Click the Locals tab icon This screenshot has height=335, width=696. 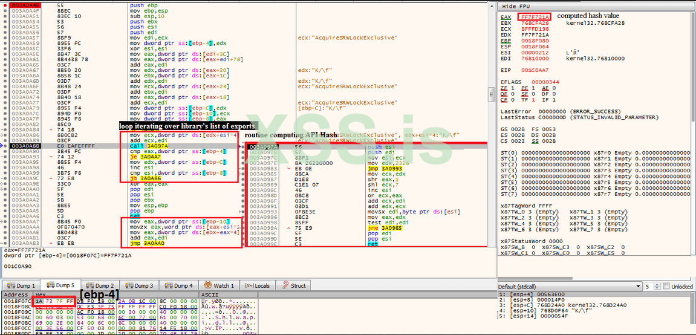click(248, 285)
